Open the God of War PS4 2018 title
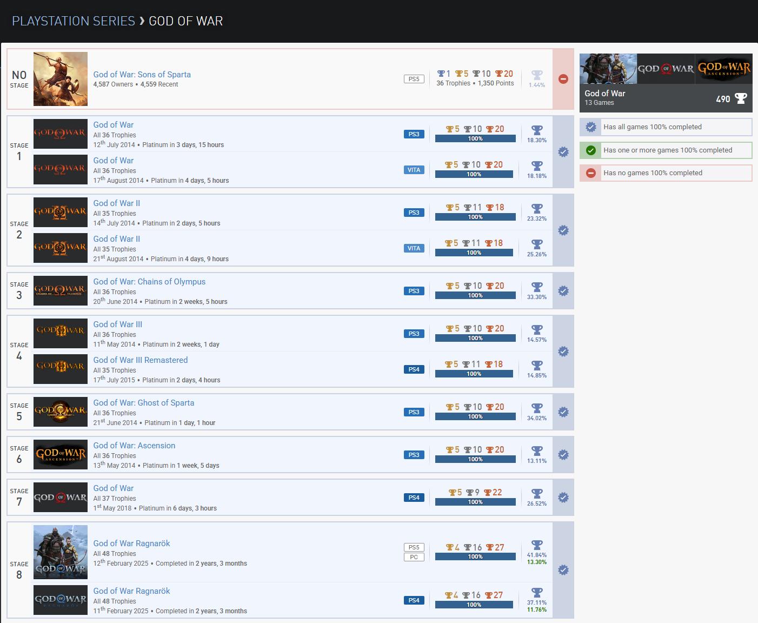The image size is (758, 623). coord(113,488)
